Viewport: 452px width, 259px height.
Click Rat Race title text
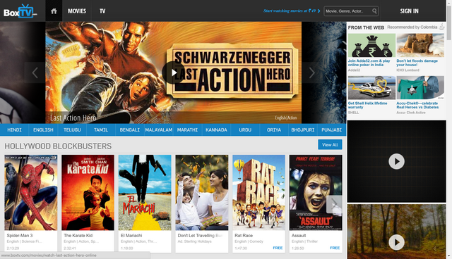[244, 236]
